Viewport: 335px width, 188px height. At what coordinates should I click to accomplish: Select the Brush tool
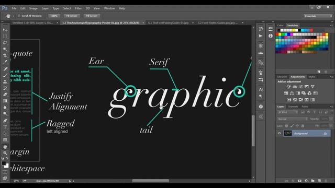click(5, 75)
